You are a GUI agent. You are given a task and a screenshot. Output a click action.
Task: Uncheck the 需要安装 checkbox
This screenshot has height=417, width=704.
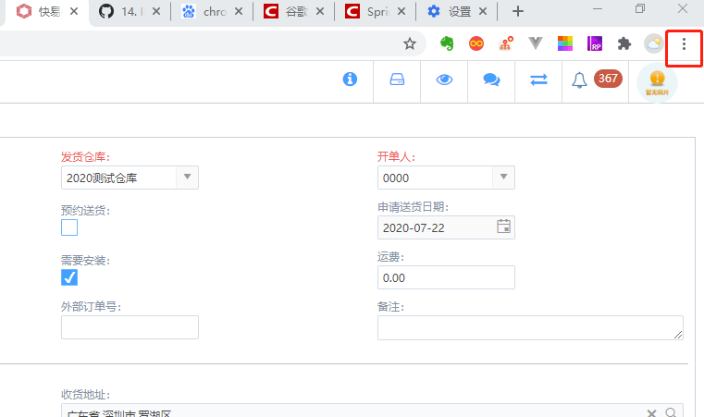[69, 277]
